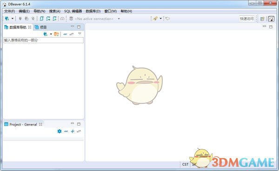This screenshot has width=279, height=171.
Task: Click the recent SQL script toolbar icon
Action: tap(48, 19)
